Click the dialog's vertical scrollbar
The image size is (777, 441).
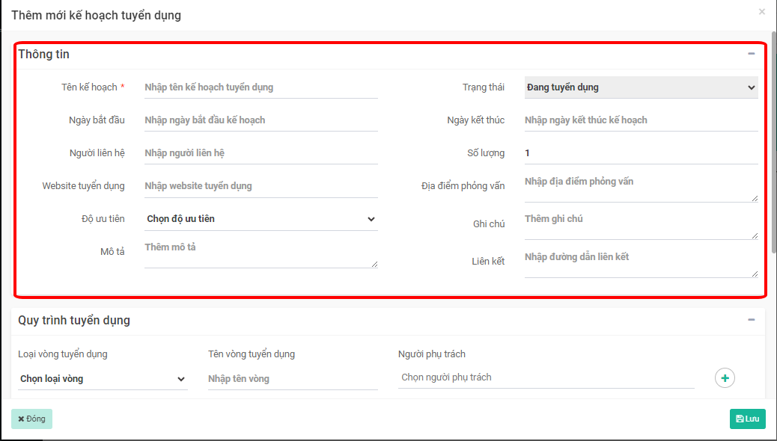click(773, 149)
